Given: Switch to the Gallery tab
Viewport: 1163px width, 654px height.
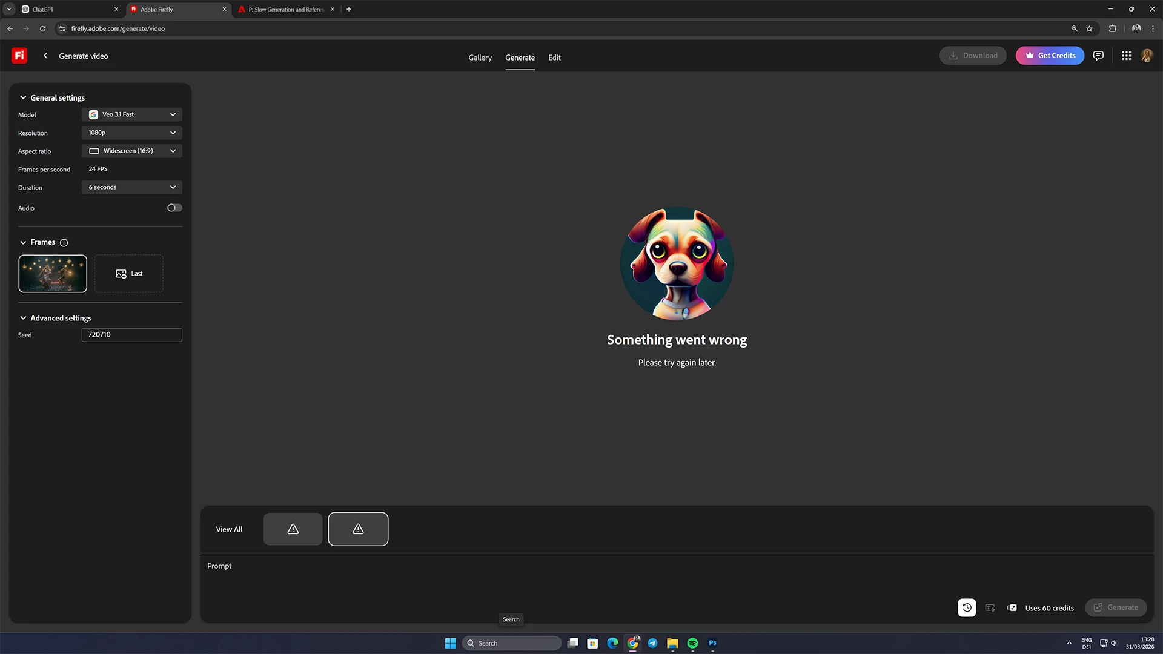Looking at the screenshot, I should [x=480, y=58].
